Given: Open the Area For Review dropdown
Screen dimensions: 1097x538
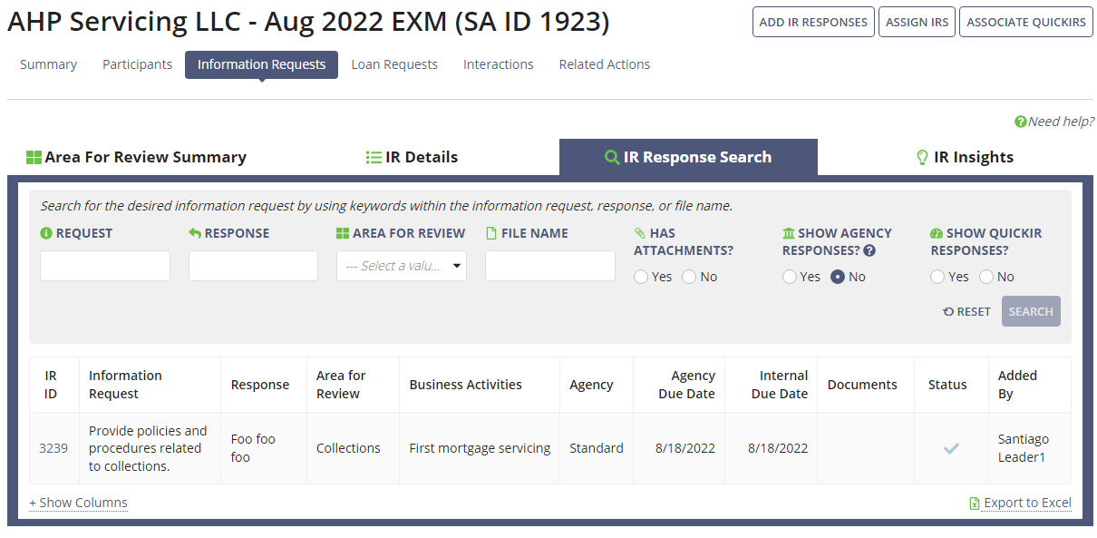Looking at the screenshot, I should point(401,265).
